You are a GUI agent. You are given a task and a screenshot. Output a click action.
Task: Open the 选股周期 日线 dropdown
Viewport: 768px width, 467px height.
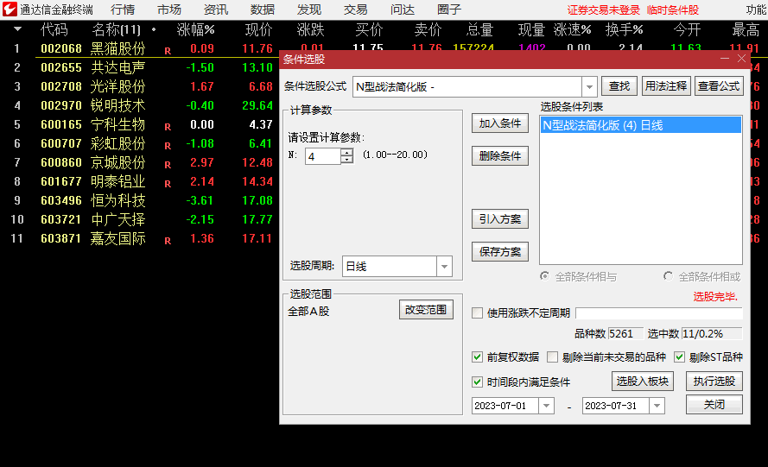(444, 266)
